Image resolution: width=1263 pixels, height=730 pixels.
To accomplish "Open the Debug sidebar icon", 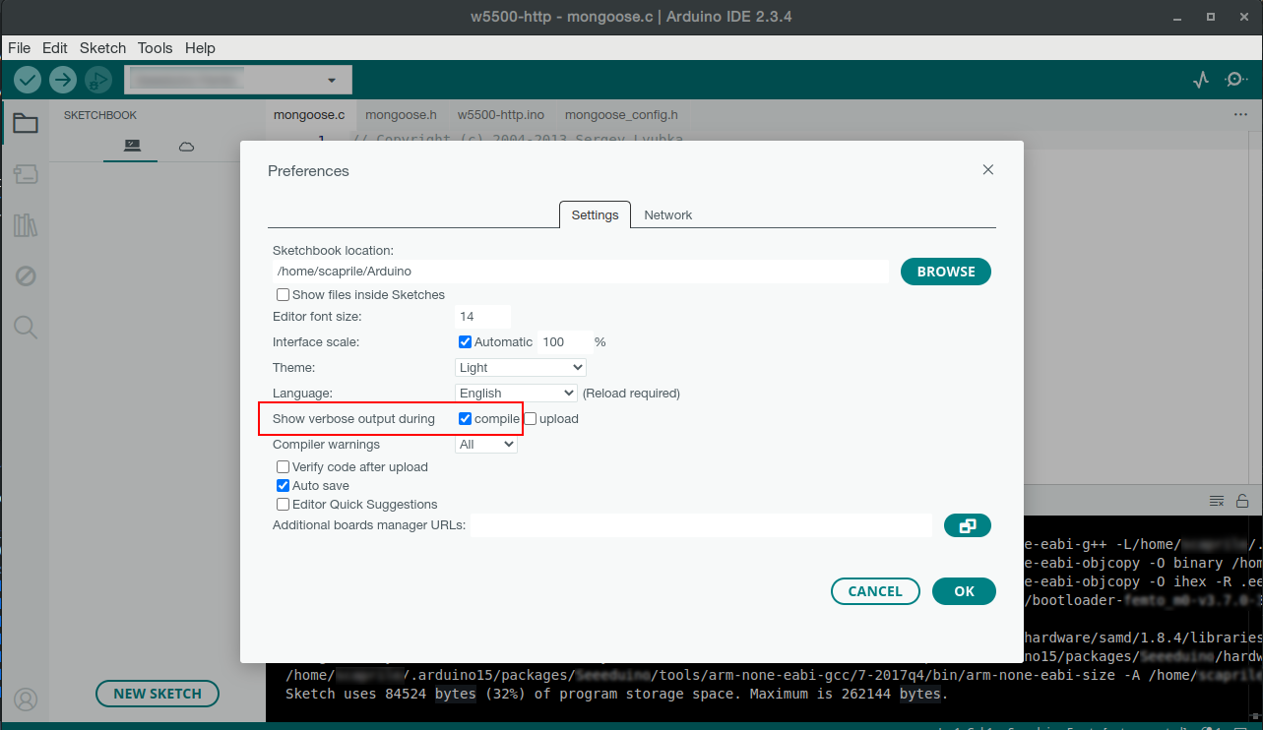I will 26,276.
